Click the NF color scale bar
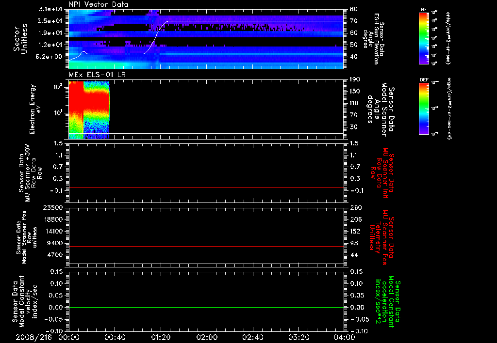Viewport: 497px width, 343px height. pos(424,38)
